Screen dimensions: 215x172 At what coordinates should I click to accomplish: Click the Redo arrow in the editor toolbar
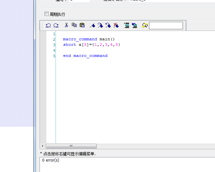point(56,25)
